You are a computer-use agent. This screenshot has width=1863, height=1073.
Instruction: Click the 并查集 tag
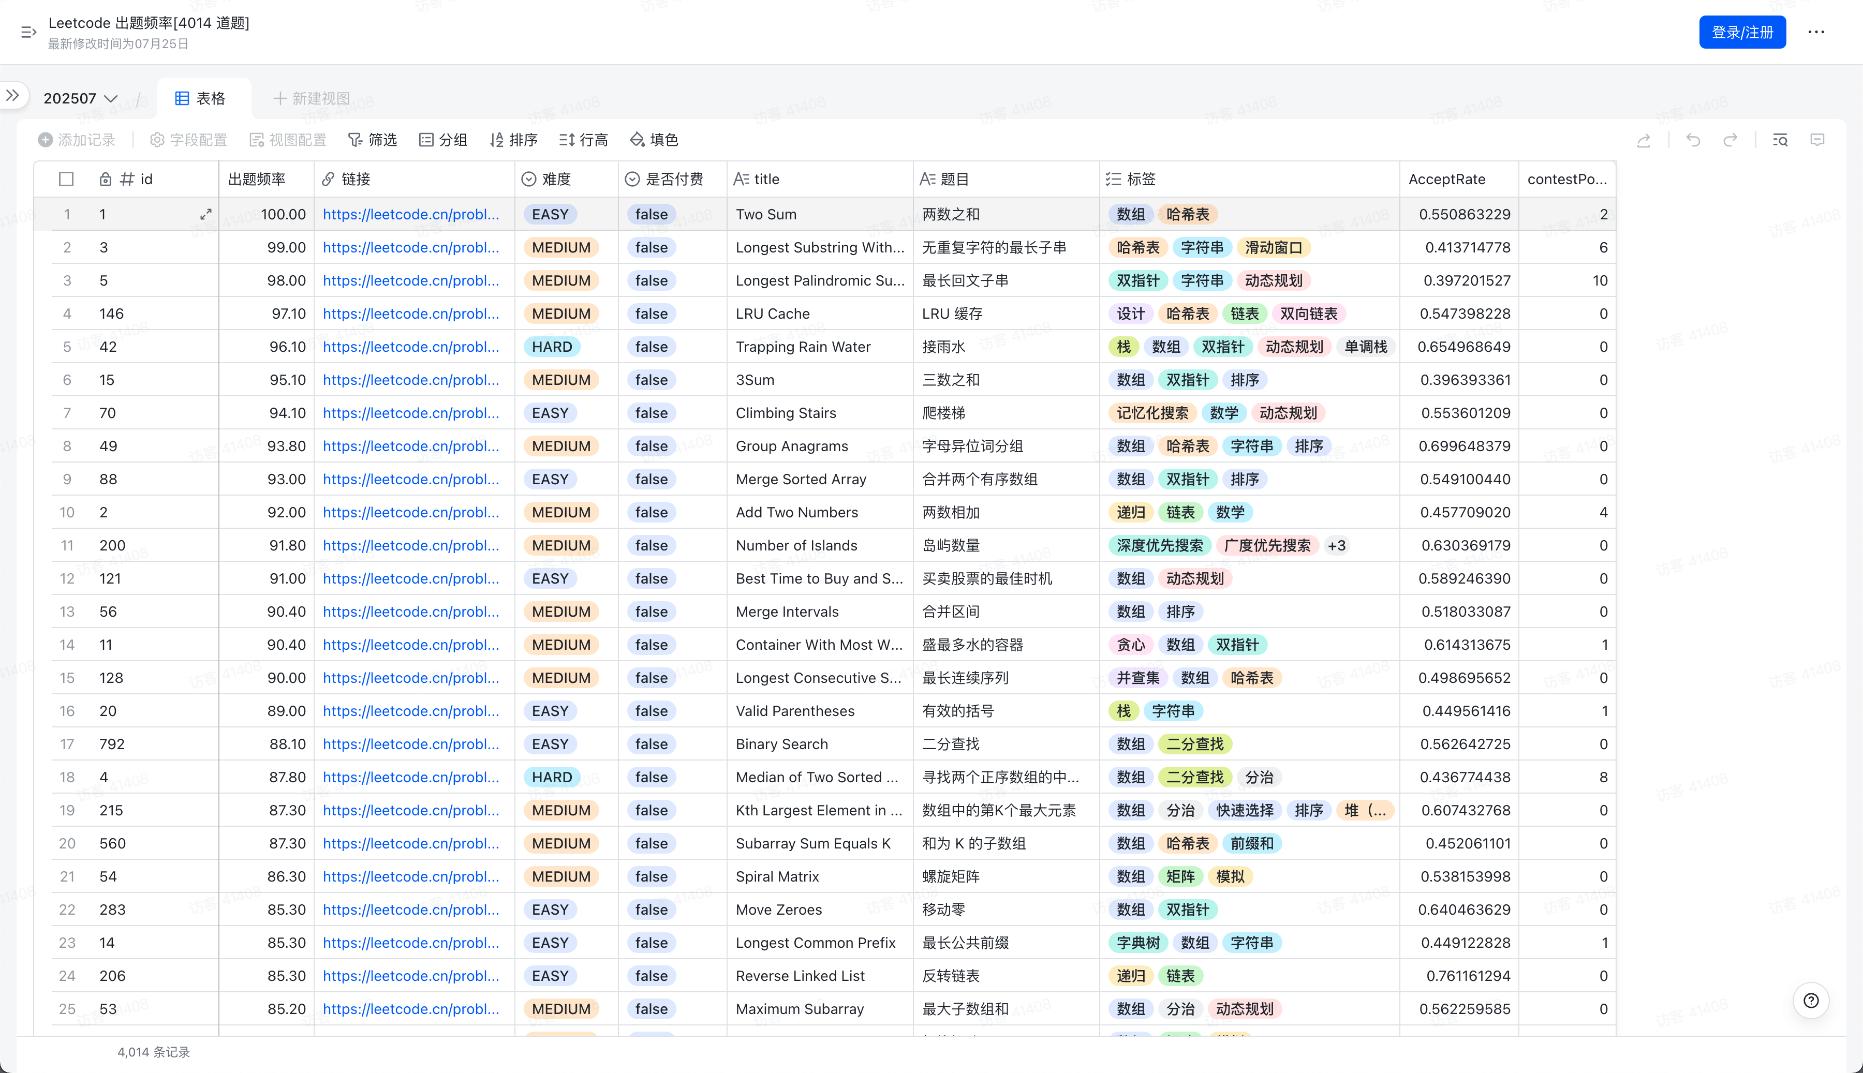[x=1138, y=678]
